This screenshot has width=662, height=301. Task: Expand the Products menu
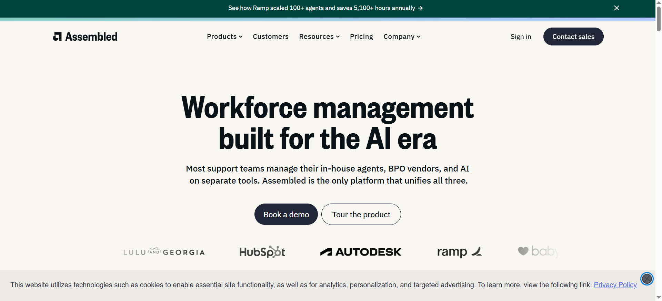[x=224, y=37]
